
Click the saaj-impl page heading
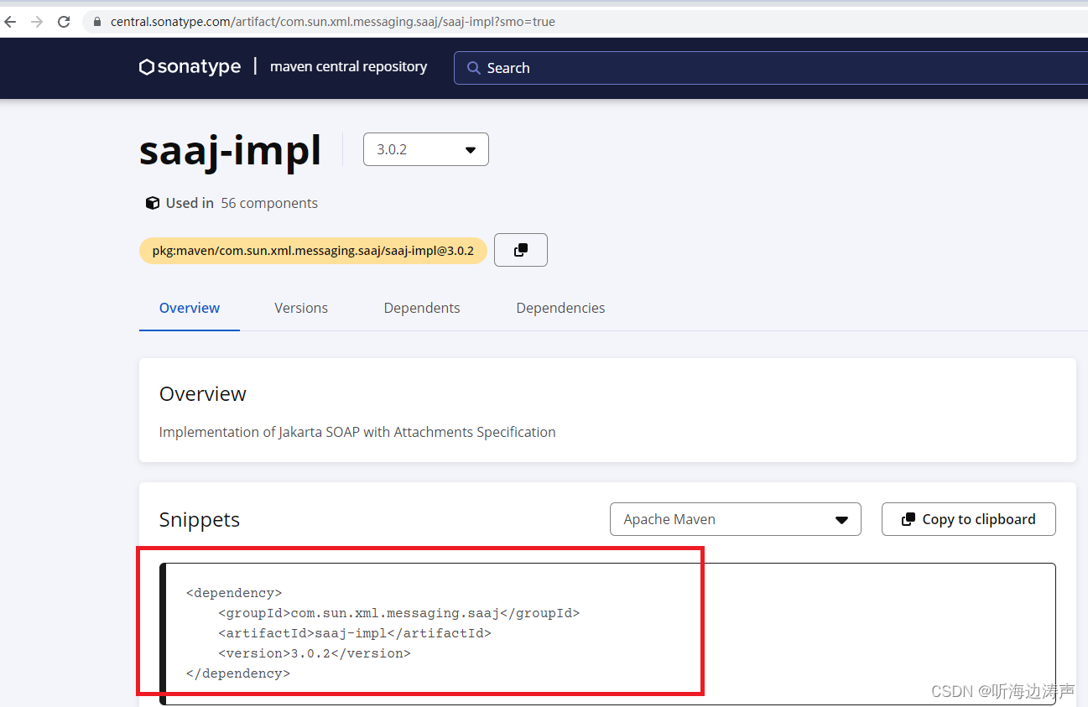230,150
